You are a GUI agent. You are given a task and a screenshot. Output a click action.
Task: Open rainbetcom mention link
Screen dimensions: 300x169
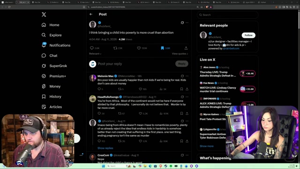pos(231,48)
